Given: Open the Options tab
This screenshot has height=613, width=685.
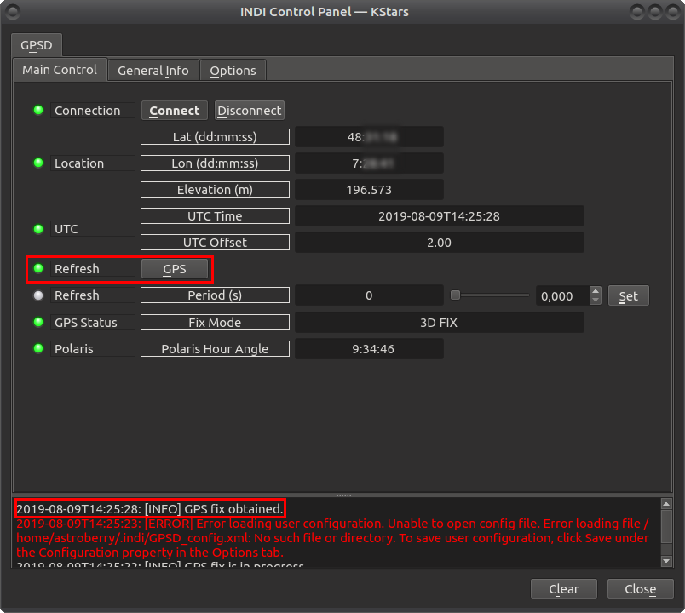Looking at the screenshot, I should pos(233,70).
